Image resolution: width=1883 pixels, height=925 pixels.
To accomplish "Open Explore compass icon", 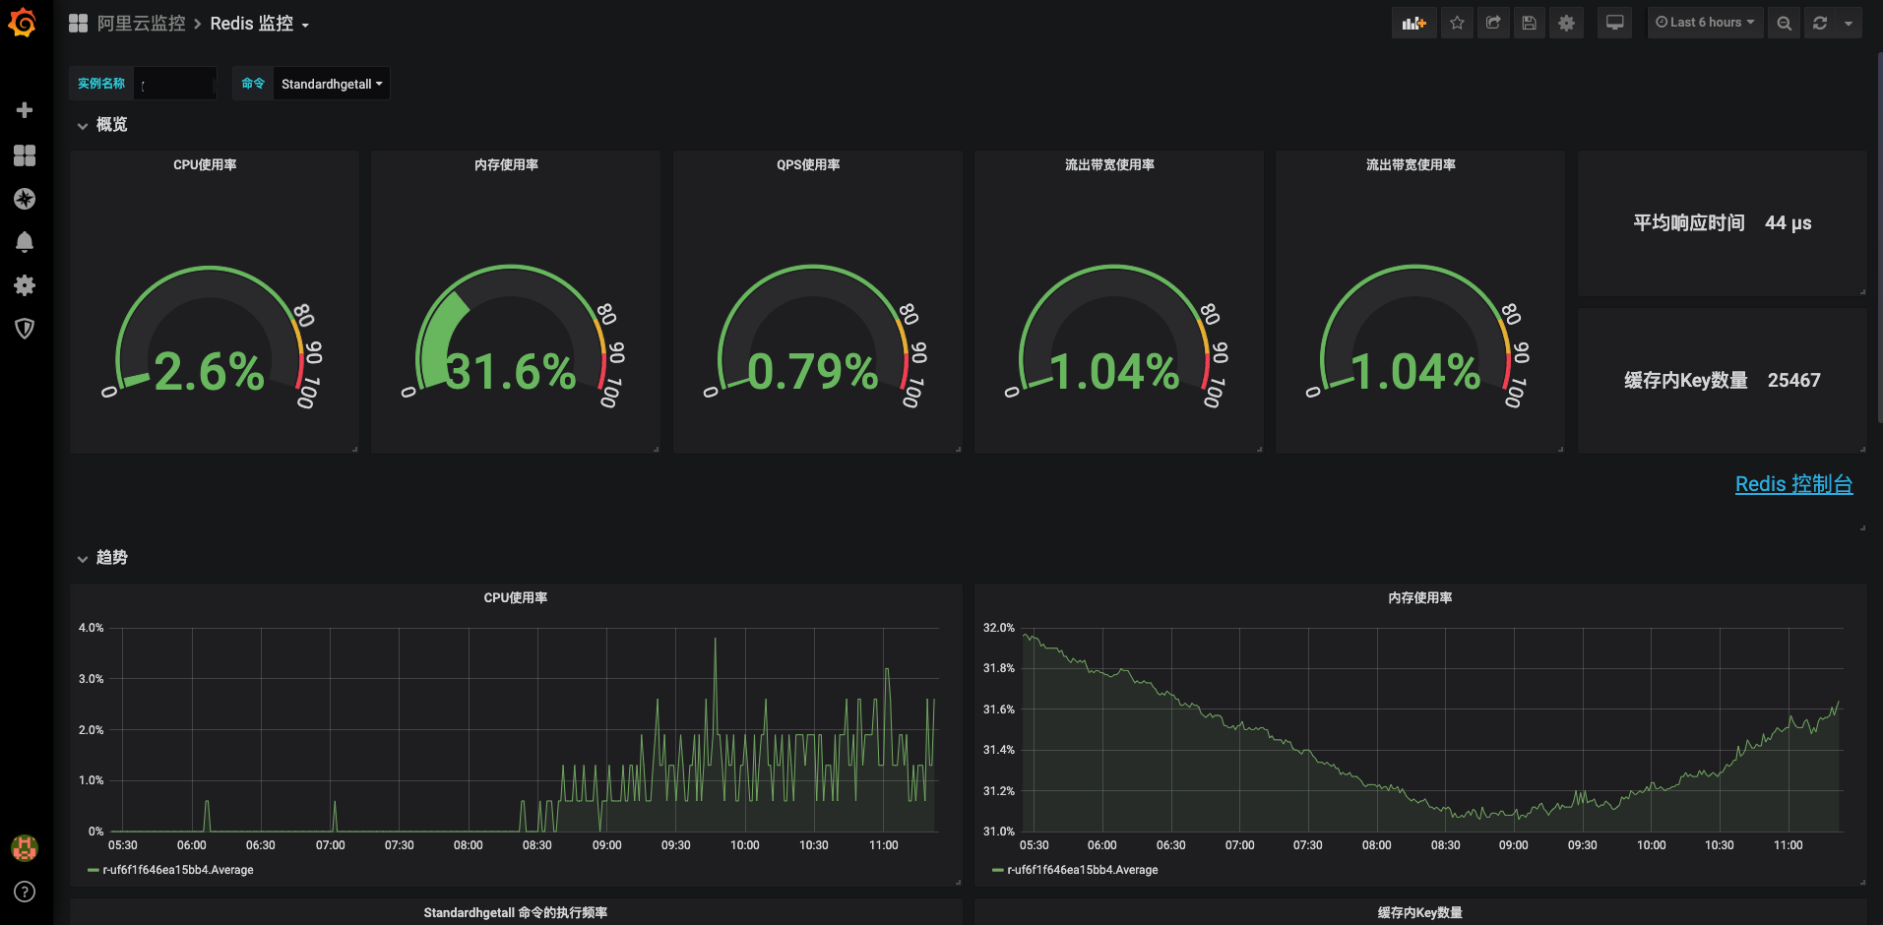I will point(25,199).
